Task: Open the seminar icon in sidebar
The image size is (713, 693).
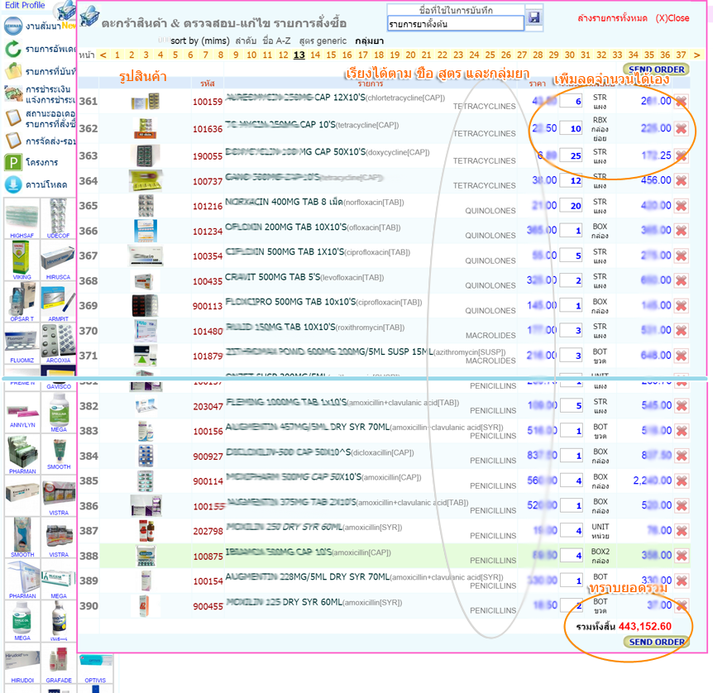Action: 13,26
